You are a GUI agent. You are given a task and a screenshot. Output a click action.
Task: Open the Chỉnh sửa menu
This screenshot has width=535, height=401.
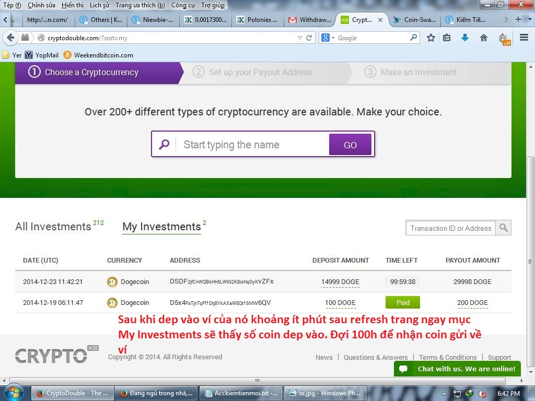pyautogui.click(x=41, y=5)
